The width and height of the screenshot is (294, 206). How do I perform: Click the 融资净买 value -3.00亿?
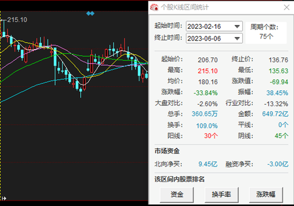[278, 164]
